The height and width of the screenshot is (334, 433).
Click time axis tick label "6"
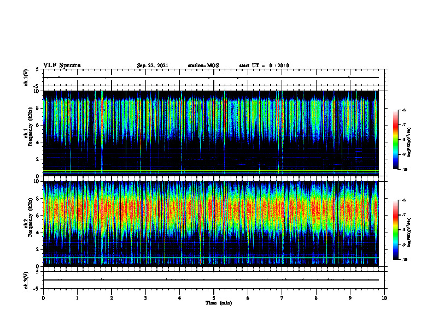(248, 298)
